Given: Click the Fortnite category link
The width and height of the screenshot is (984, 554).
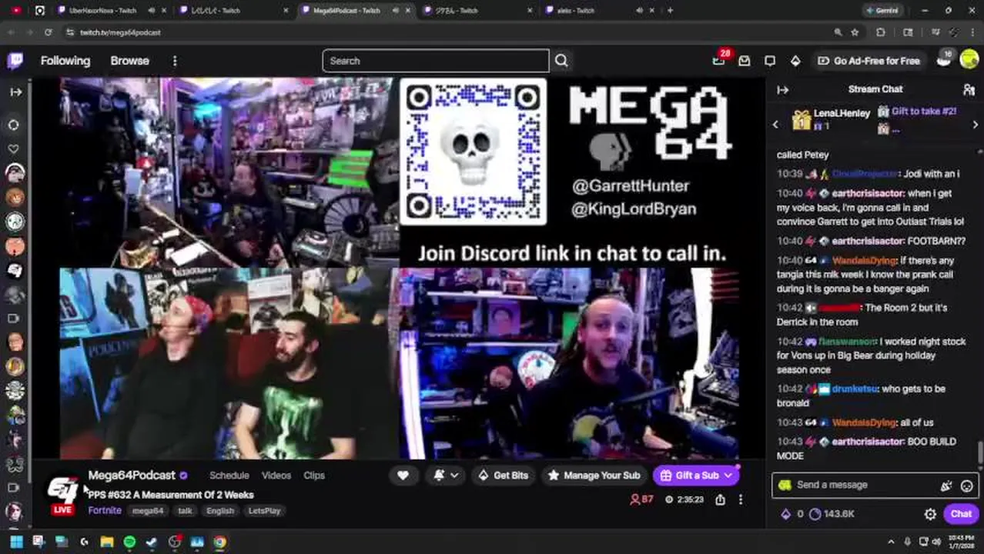Looking at the screenshot, I should coord(105,510).
